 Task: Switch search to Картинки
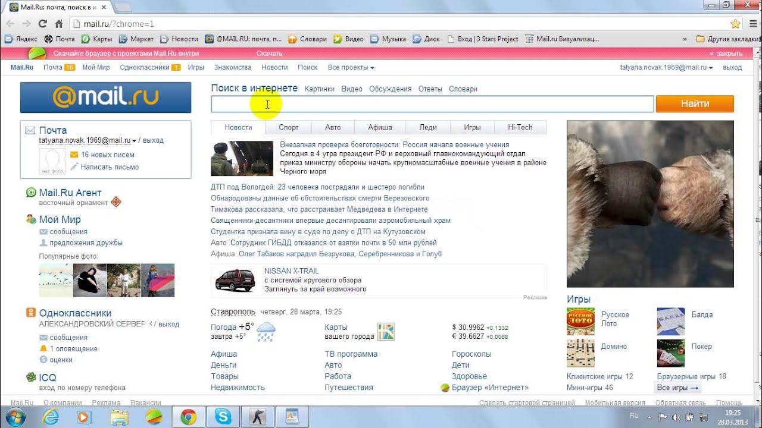(319, 89)
